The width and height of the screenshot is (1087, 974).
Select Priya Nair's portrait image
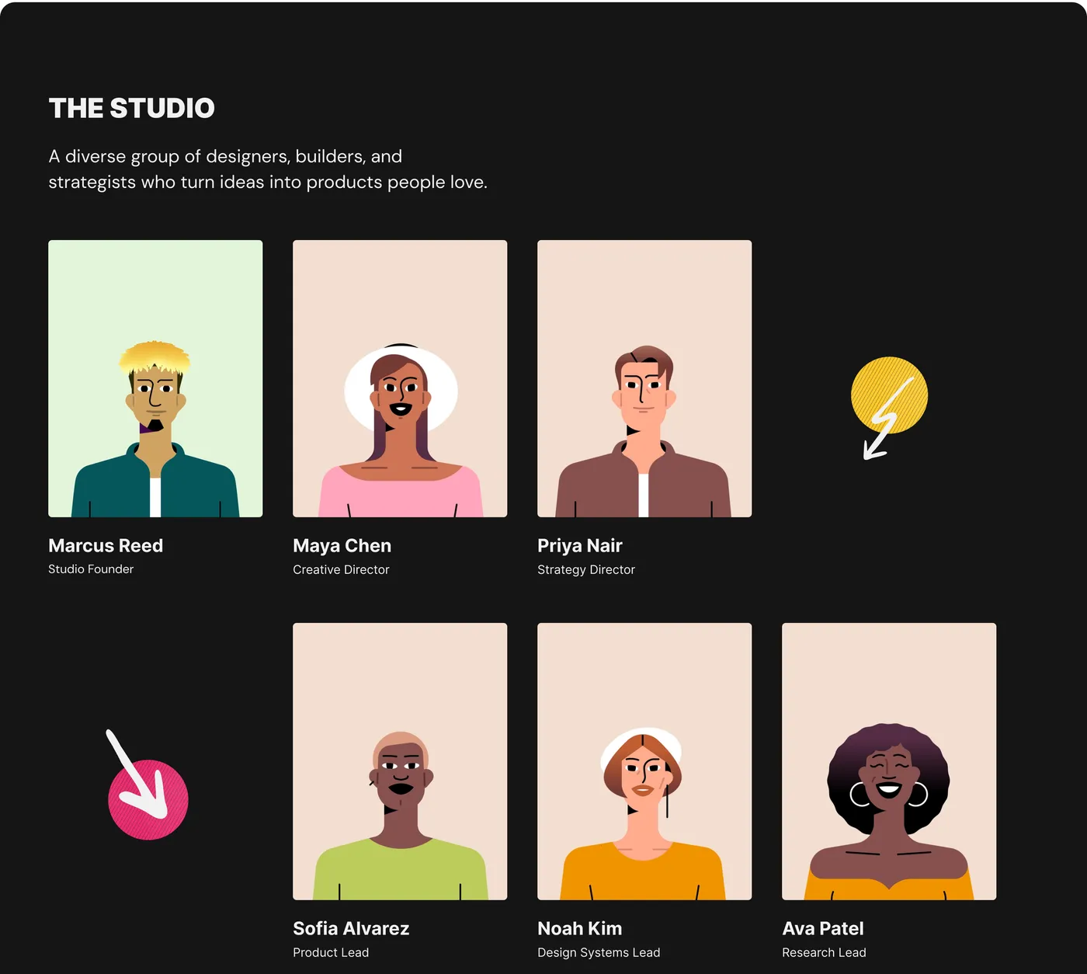pyautogui.click(x=644, y=378)
